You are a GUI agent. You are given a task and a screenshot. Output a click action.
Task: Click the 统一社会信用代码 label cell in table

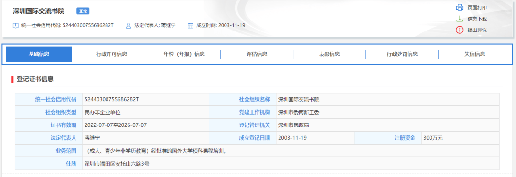49,100
